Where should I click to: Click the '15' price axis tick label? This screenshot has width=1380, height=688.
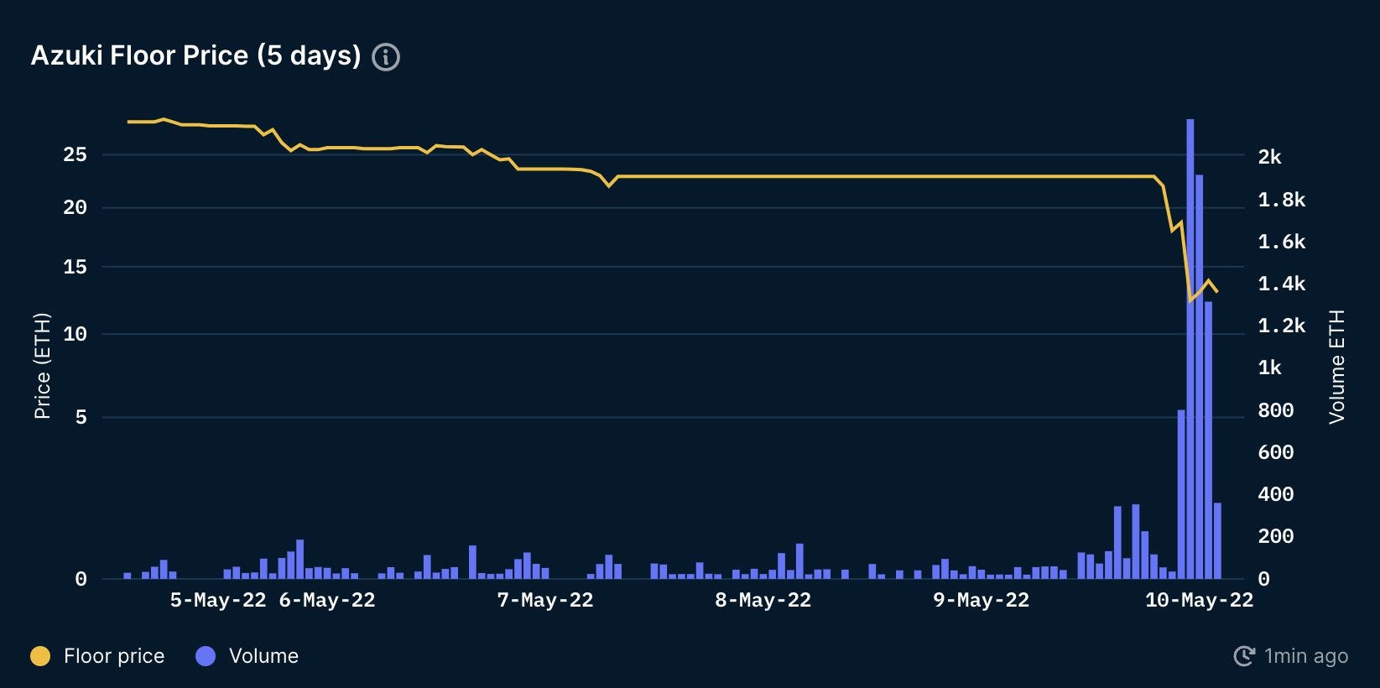pyautogui.click(x=75, y=267)
